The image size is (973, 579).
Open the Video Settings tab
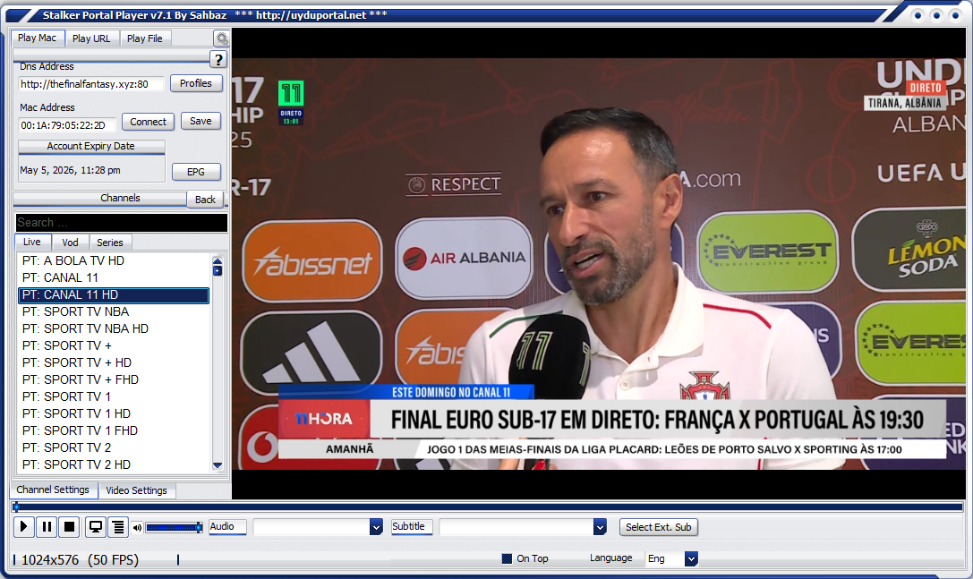click(137, 490)
